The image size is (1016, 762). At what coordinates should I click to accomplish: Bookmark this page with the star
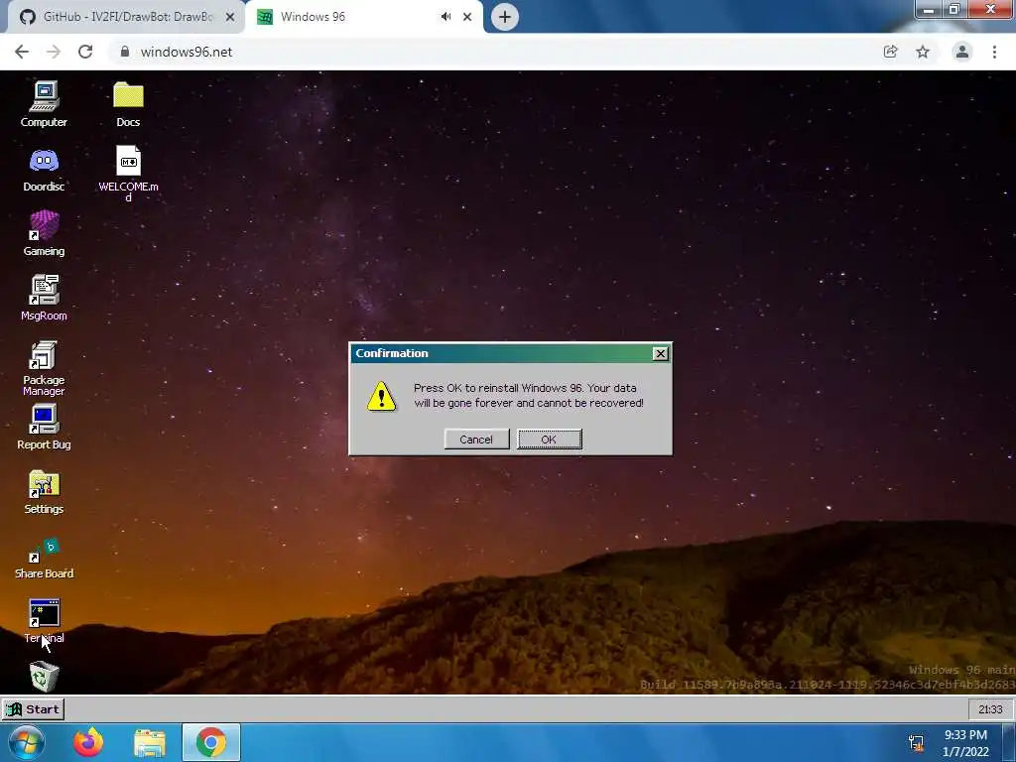[x=923, y=52]
